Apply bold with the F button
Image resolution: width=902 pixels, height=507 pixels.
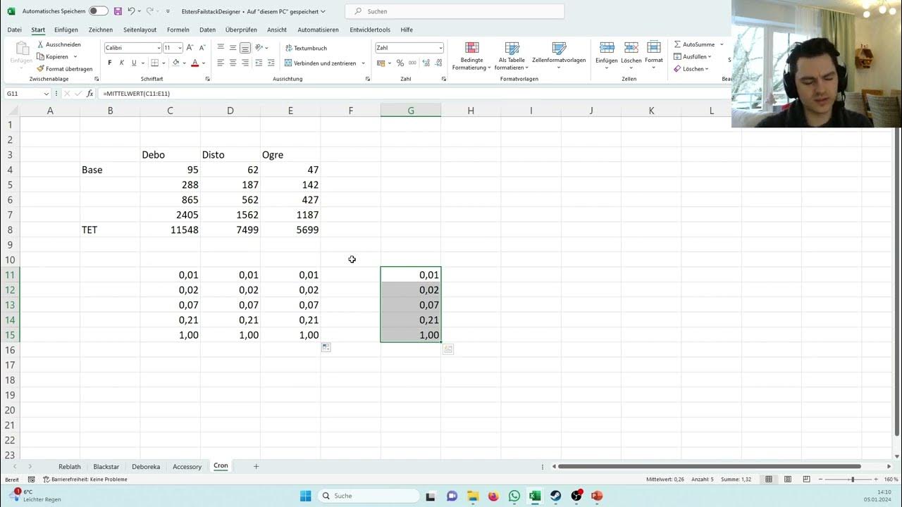coord(109,63)
